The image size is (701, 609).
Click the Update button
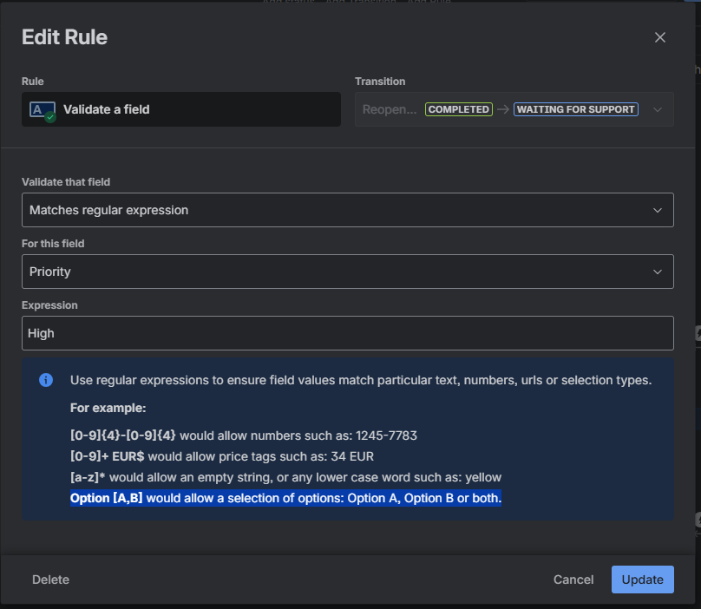[642, 580]
